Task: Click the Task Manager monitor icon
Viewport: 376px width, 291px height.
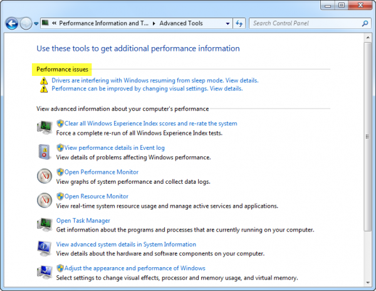Action: click(44, 225)
